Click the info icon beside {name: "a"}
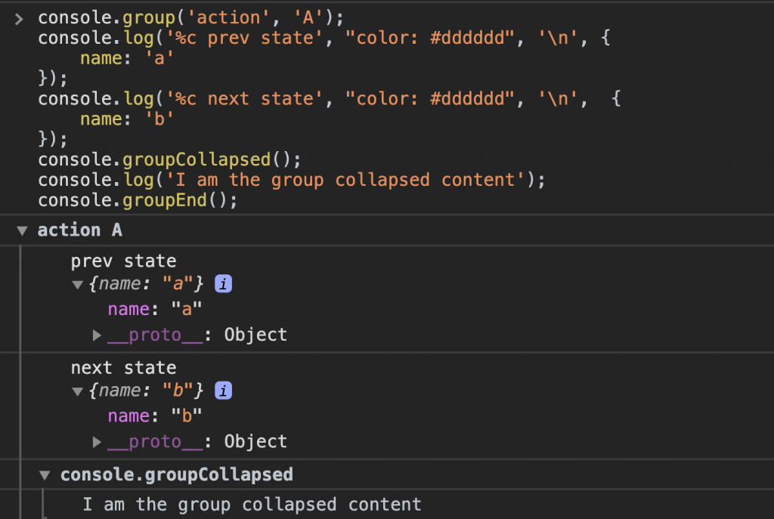The width and height of the screenshot is (774, 519). point(223,284)
